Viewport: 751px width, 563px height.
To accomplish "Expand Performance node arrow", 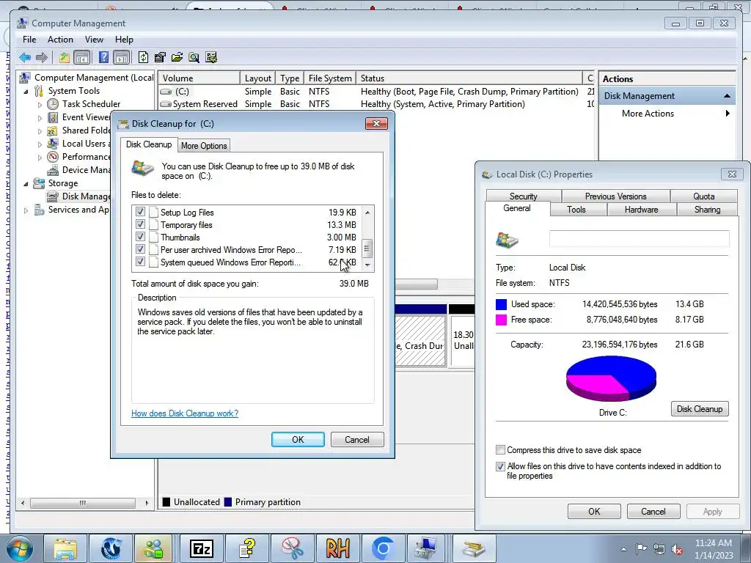I will point(40,157).
